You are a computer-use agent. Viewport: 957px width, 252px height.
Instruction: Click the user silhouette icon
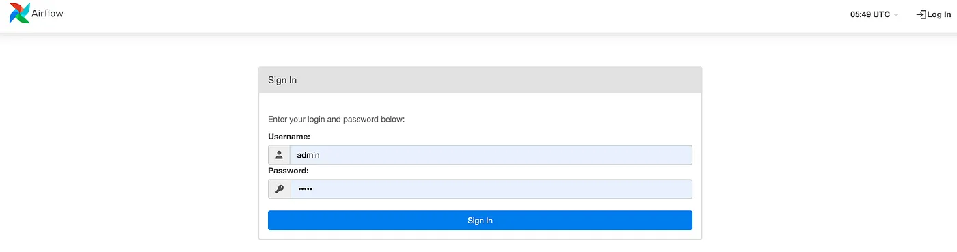pyautogui.click(x=279, y=155)
